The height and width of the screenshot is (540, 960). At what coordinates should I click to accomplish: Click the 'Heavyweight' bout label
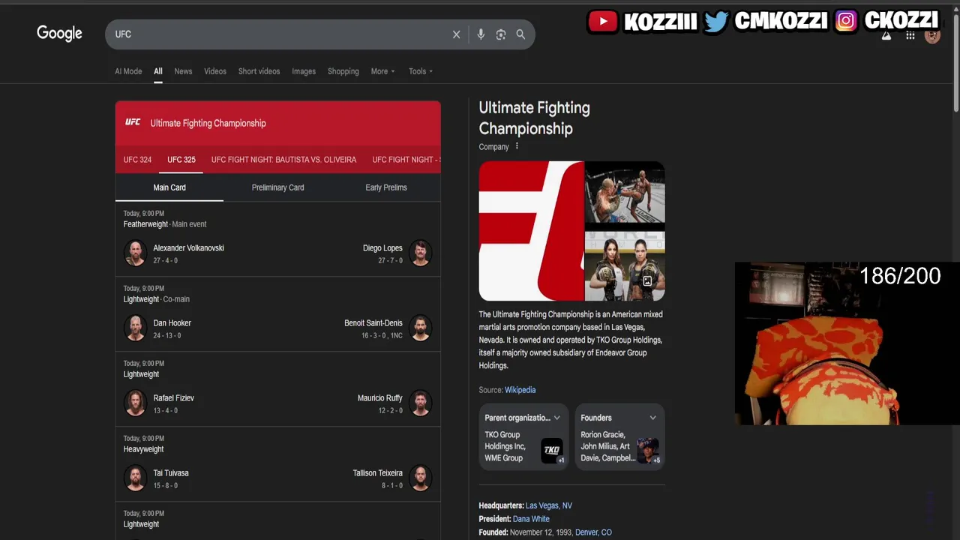tap(143, 449)
